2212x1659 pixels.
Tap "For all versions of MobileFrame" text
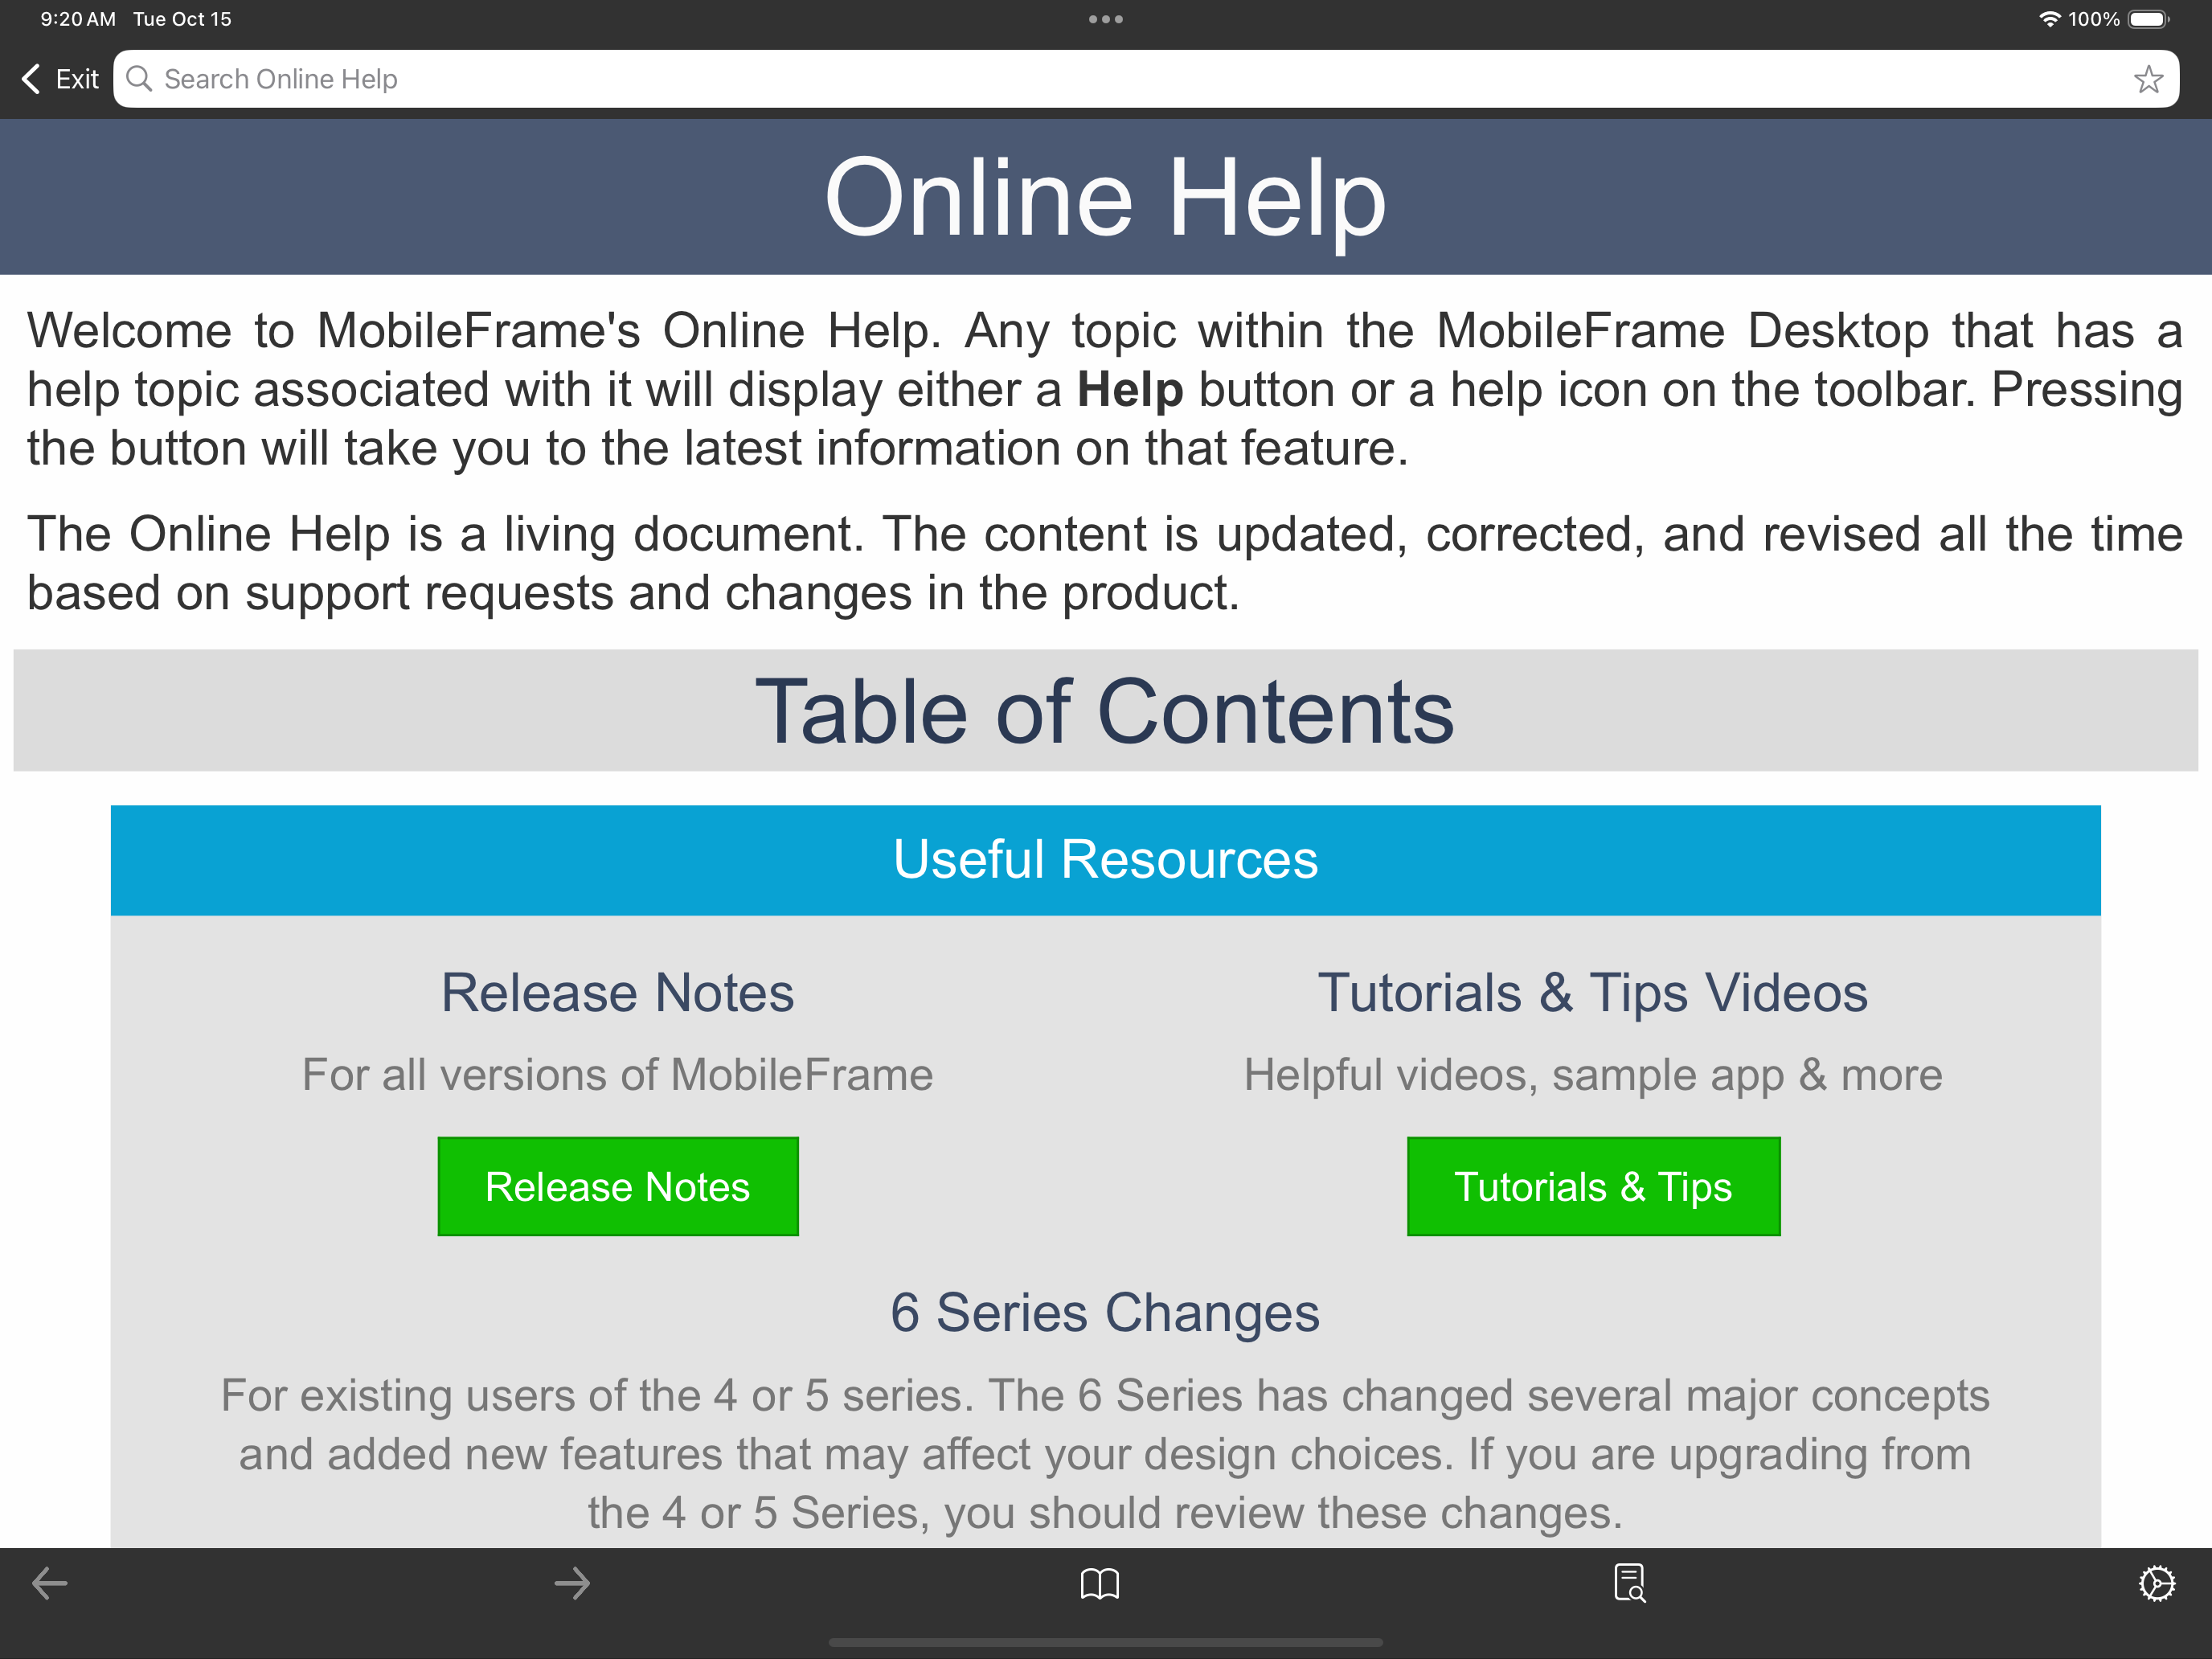618,1075
